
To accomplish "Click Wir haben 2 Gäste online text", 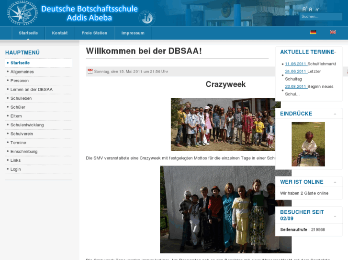I will pos(304,193).
